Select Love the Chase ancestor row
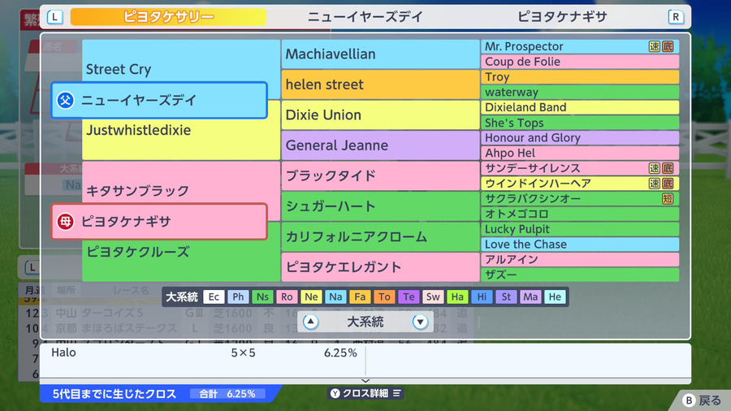 point(580,244)
